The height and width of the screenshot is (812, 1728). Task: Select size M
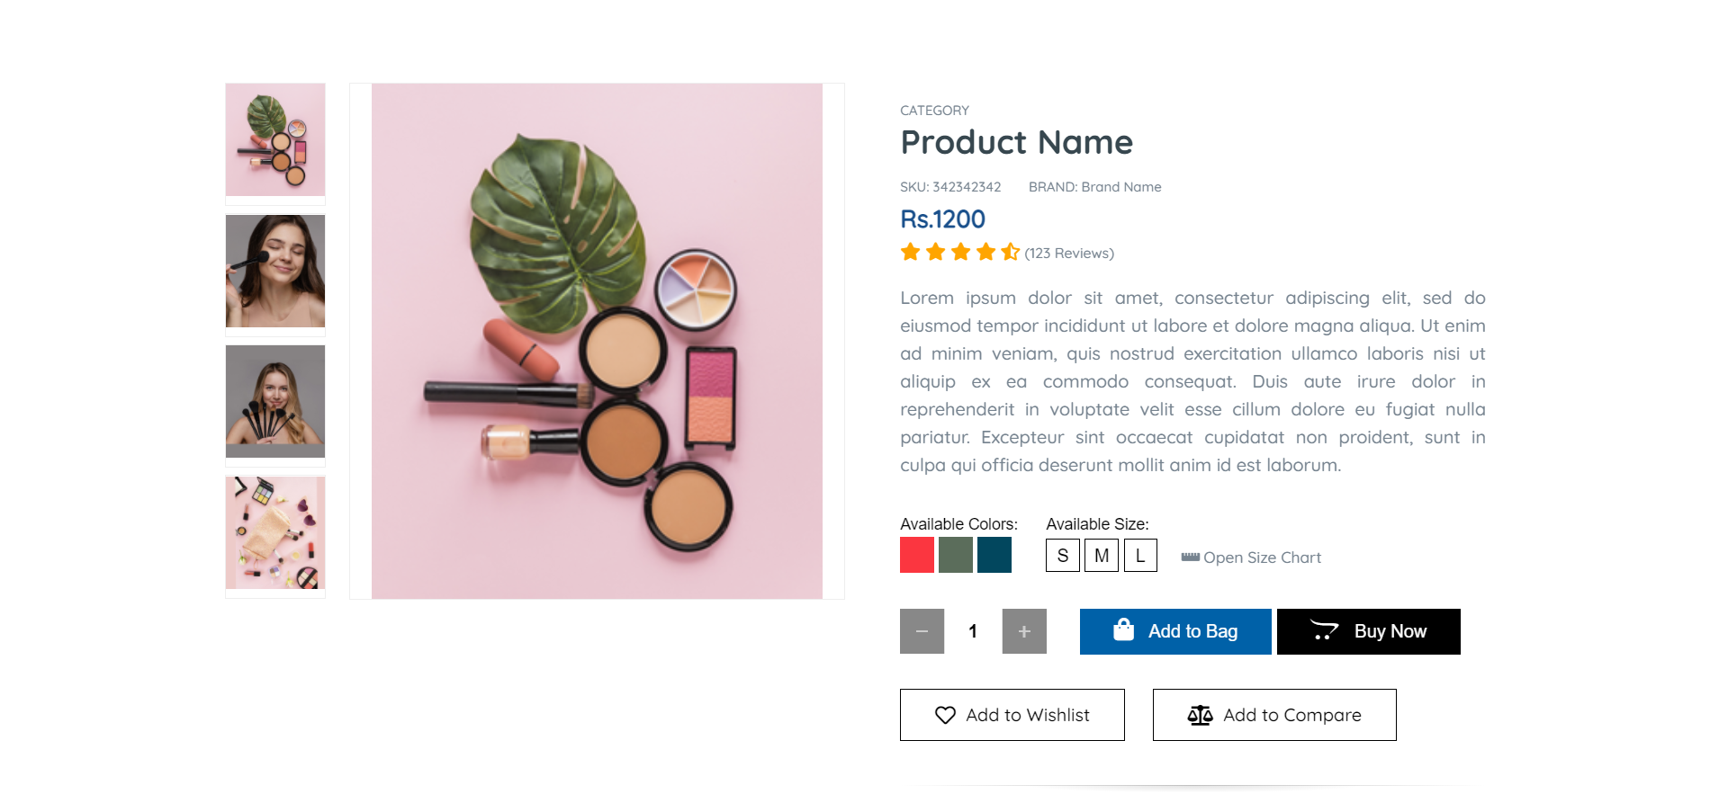pyautogui.click(x=1101, y=556)
